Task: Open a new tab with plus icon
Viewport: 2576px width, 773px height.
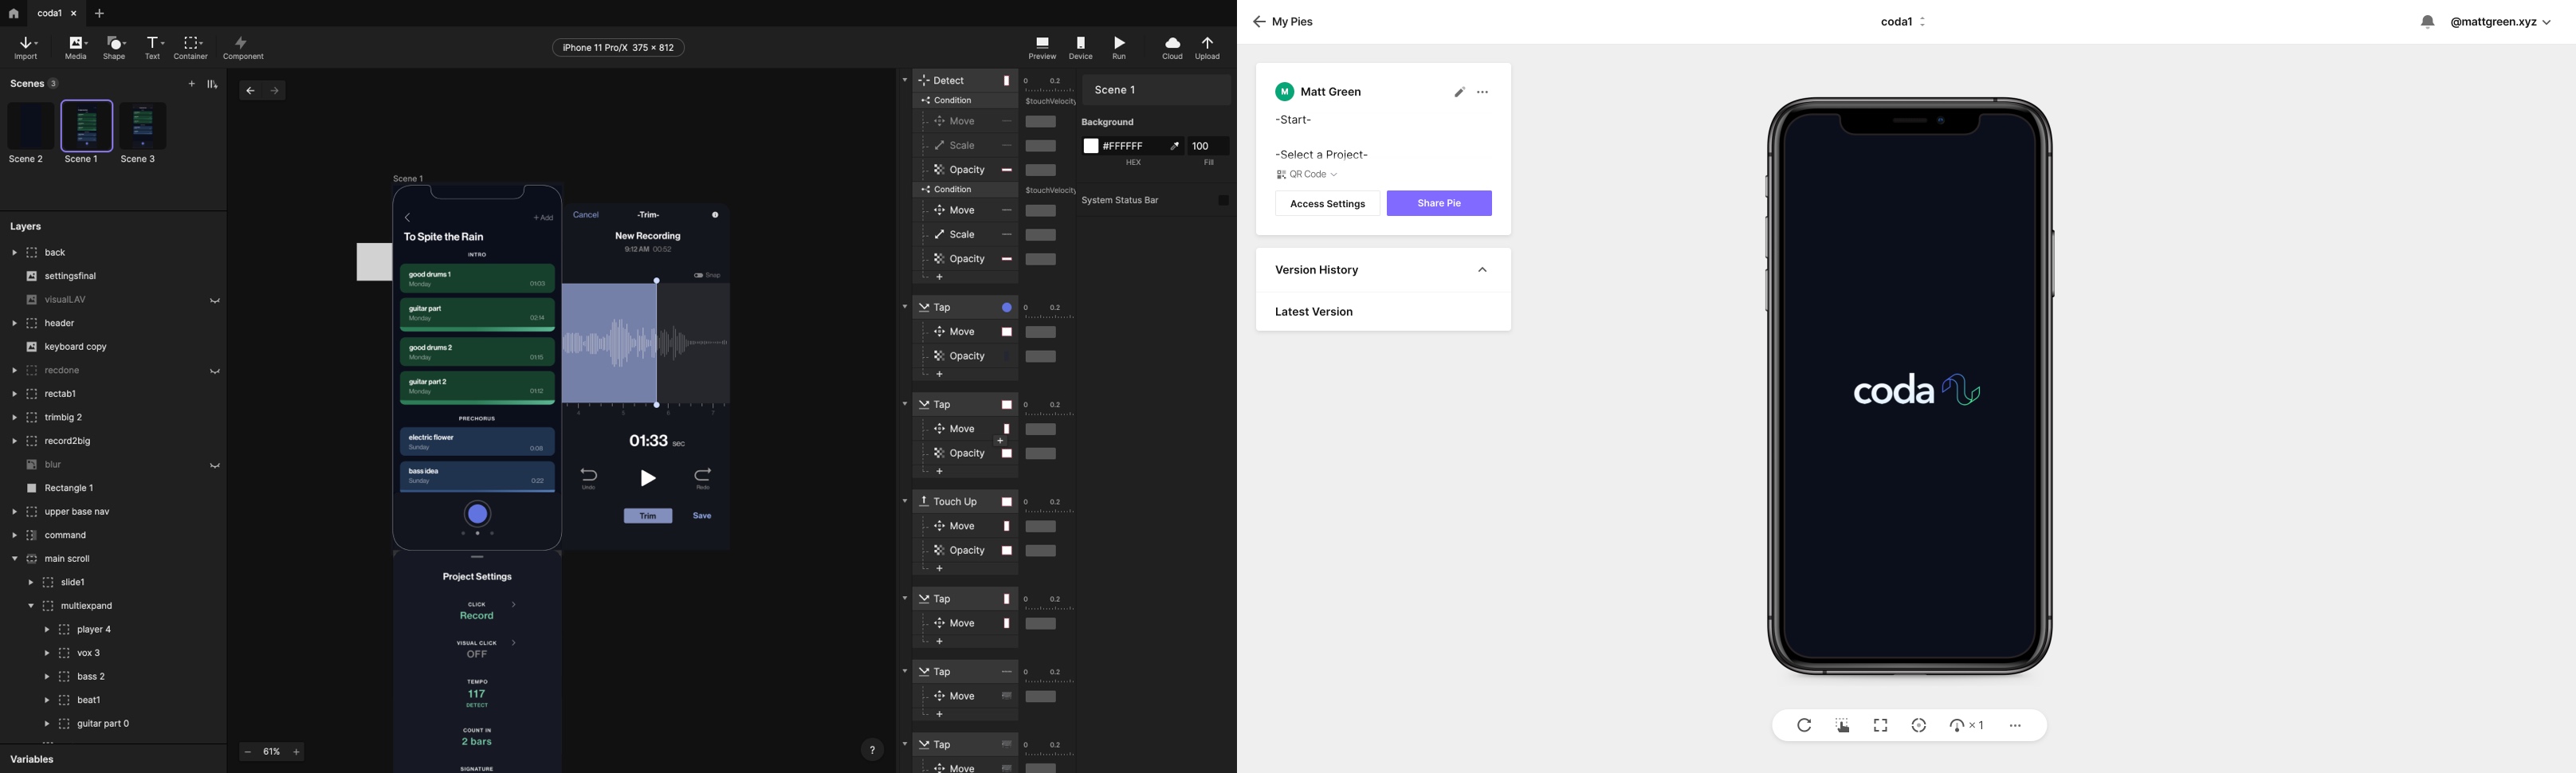Action: (99, 14)
